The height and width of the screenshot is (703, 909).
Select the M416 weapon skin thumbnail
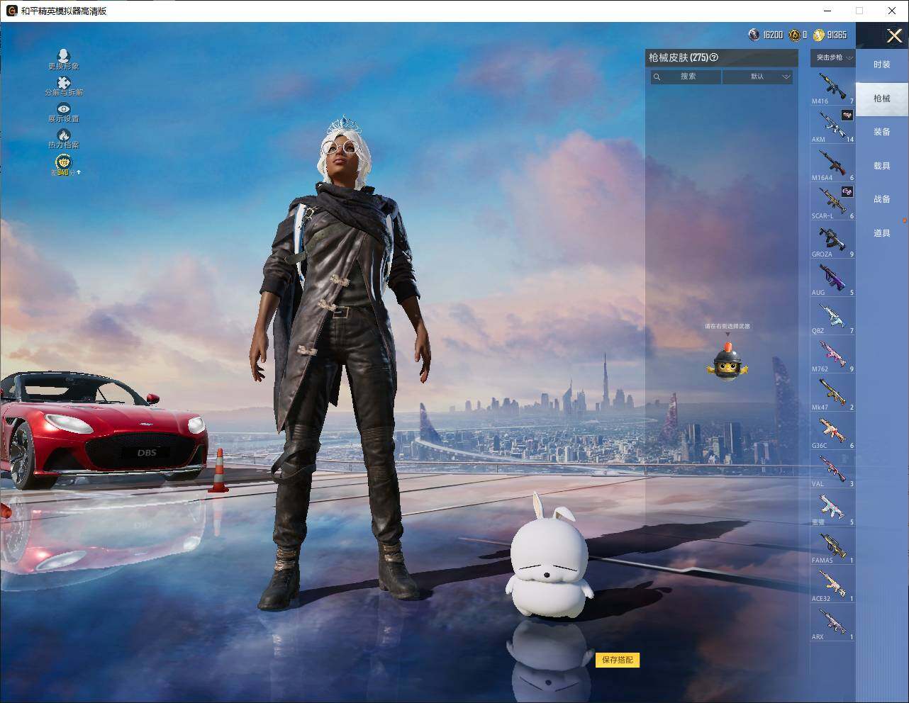832,87
